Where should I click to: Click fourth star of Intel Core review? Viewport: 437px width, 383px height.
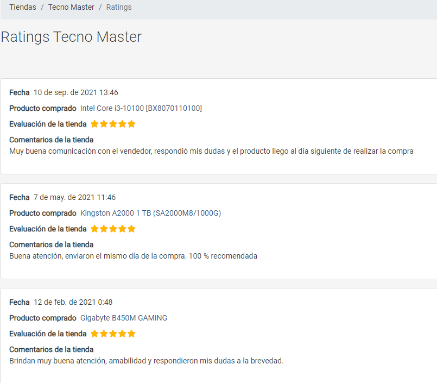pos(122,124)
